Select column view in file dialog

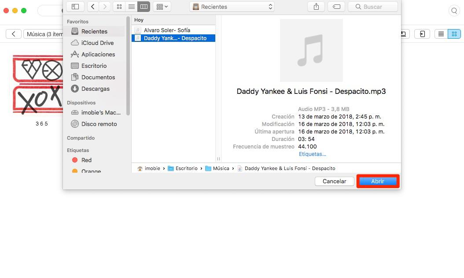coord(144,7)
